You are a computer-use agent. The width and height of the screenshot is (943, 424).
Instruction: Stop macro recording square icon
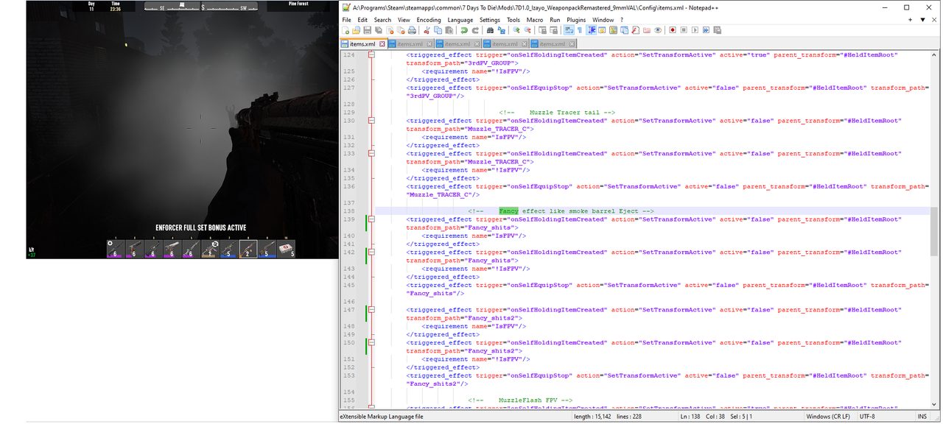[684, 30]
